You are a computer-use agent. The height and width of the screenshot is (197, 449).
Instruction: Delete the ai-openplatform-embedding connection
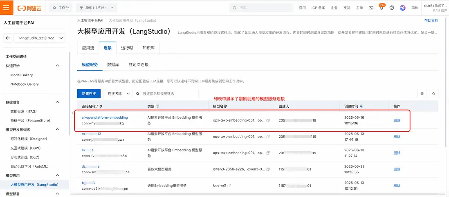(x=397, y=120)
